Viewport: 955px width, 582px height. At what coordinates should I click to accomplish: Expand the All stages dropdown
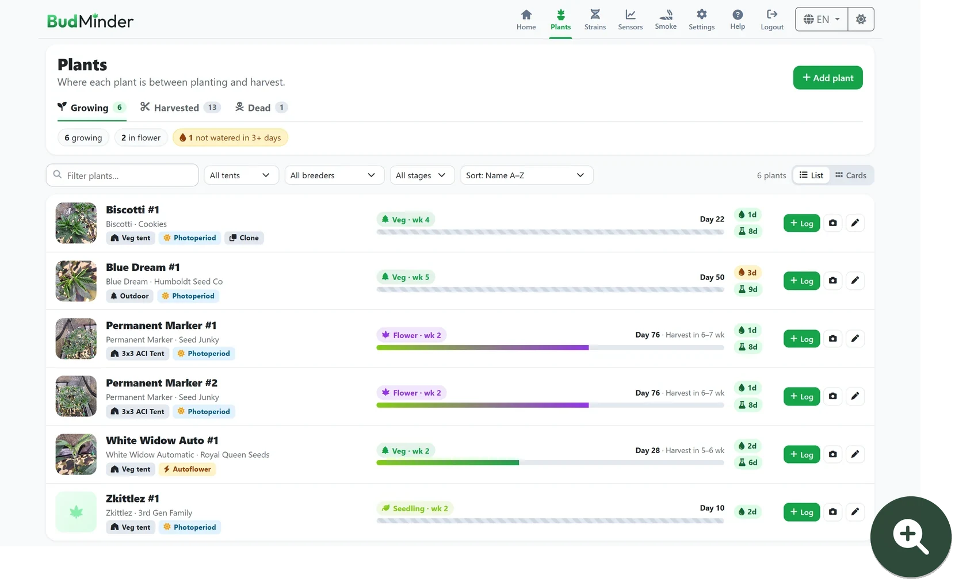(x=422, y=175)
